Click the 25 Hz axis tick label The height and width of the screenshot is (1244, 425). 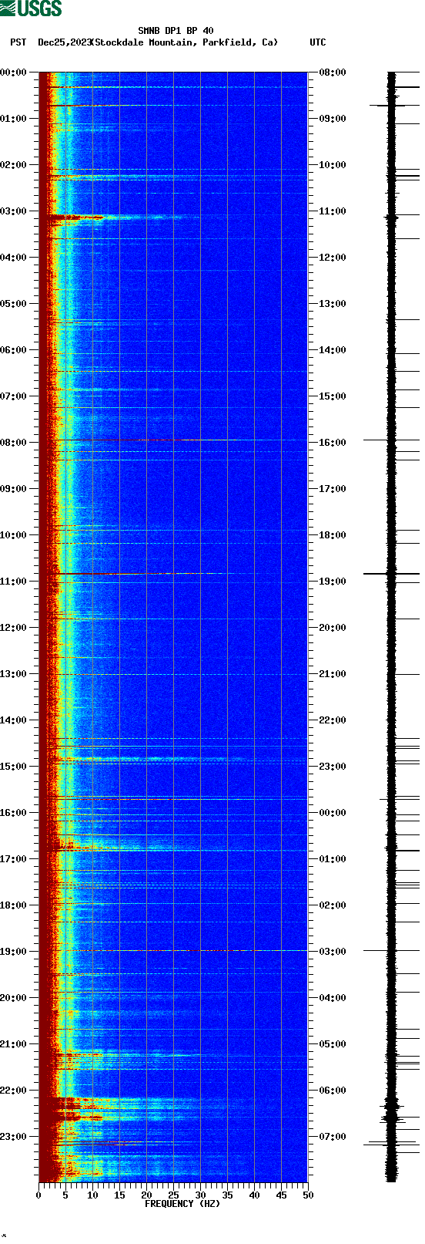(x=173, y=1195)
